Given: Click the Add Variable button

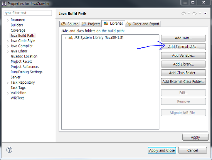Looking at the screenshot, I should click(x=183, y=55).
